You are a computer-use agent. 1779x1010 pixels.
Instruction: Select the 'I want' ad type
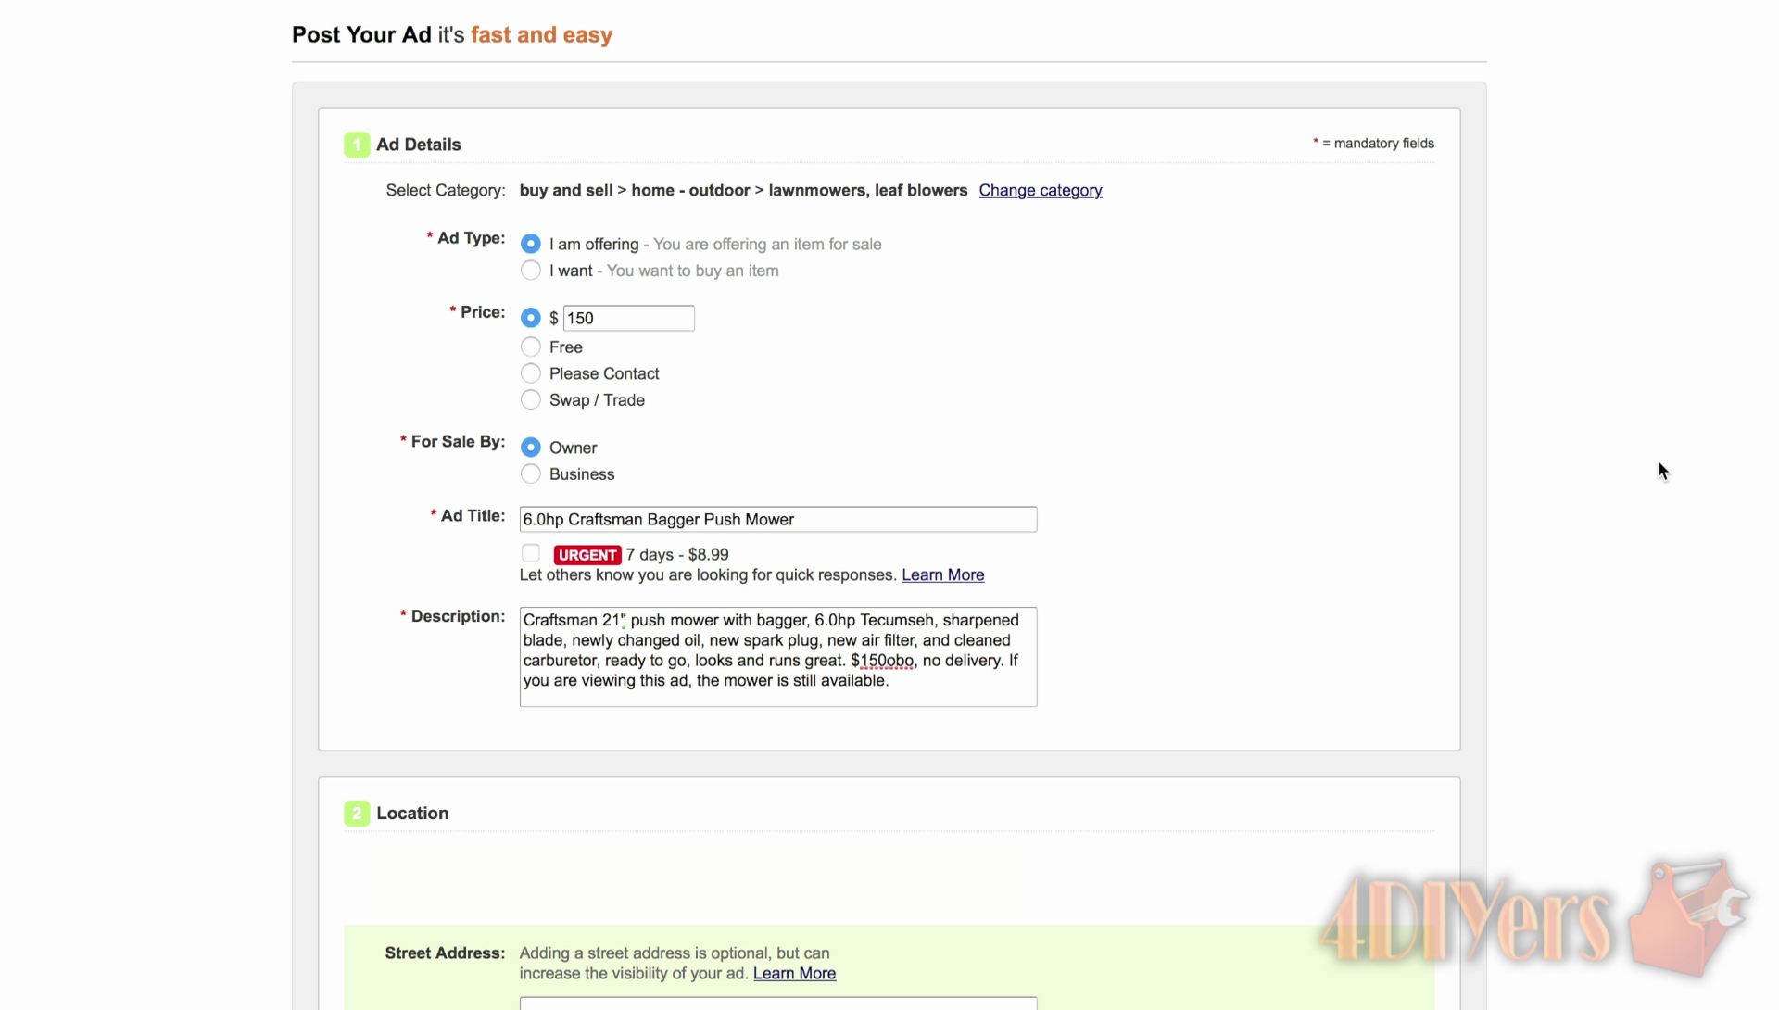pos(530,271)
